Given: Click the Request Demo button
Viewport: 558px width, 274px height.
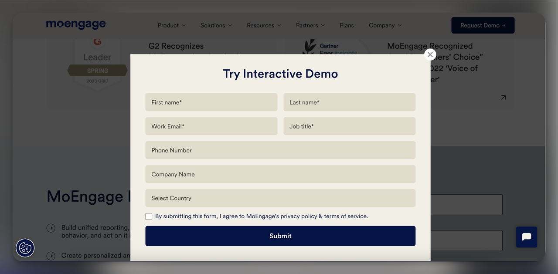Looking at the screenshot, I should (483, 25).
